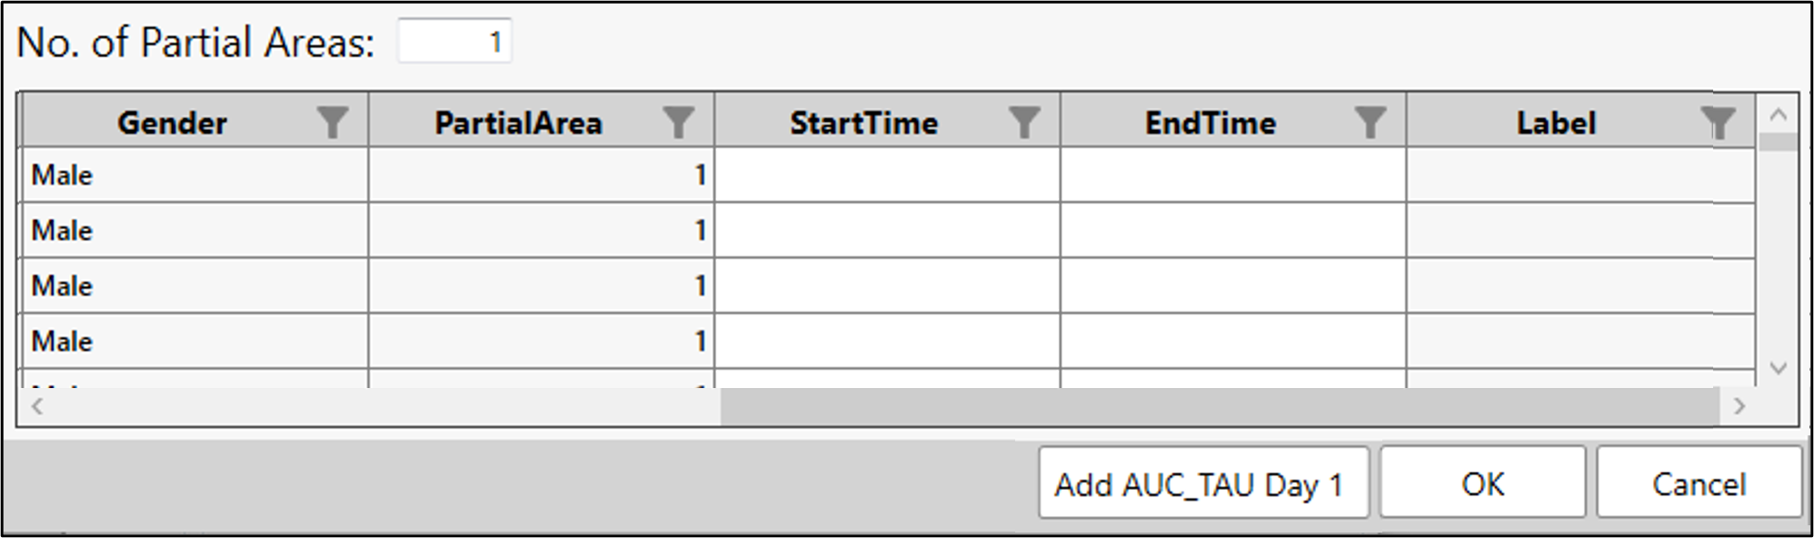Open the EndTime column filter icon
The image size is (1814, 538).
[x=1370, y=122]
